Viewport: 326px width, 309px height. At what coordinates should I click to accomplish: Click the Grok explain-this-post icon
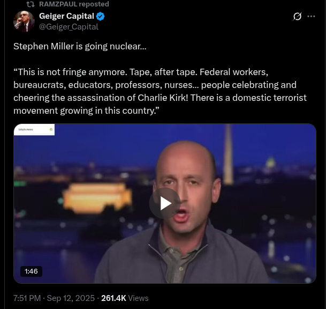tap(297, 17)
